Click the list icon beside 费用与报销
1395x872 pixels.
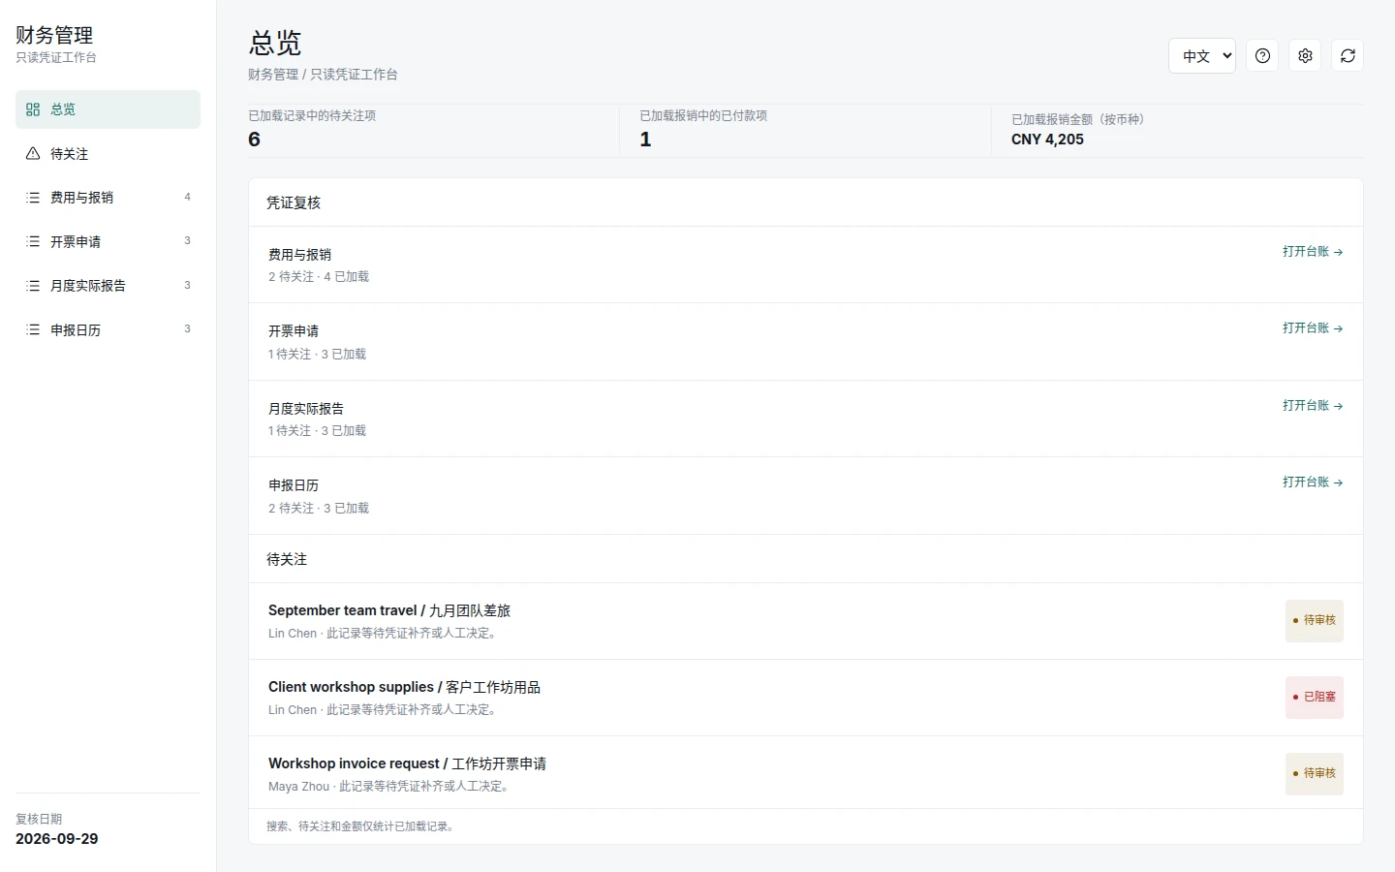point(33,198)
